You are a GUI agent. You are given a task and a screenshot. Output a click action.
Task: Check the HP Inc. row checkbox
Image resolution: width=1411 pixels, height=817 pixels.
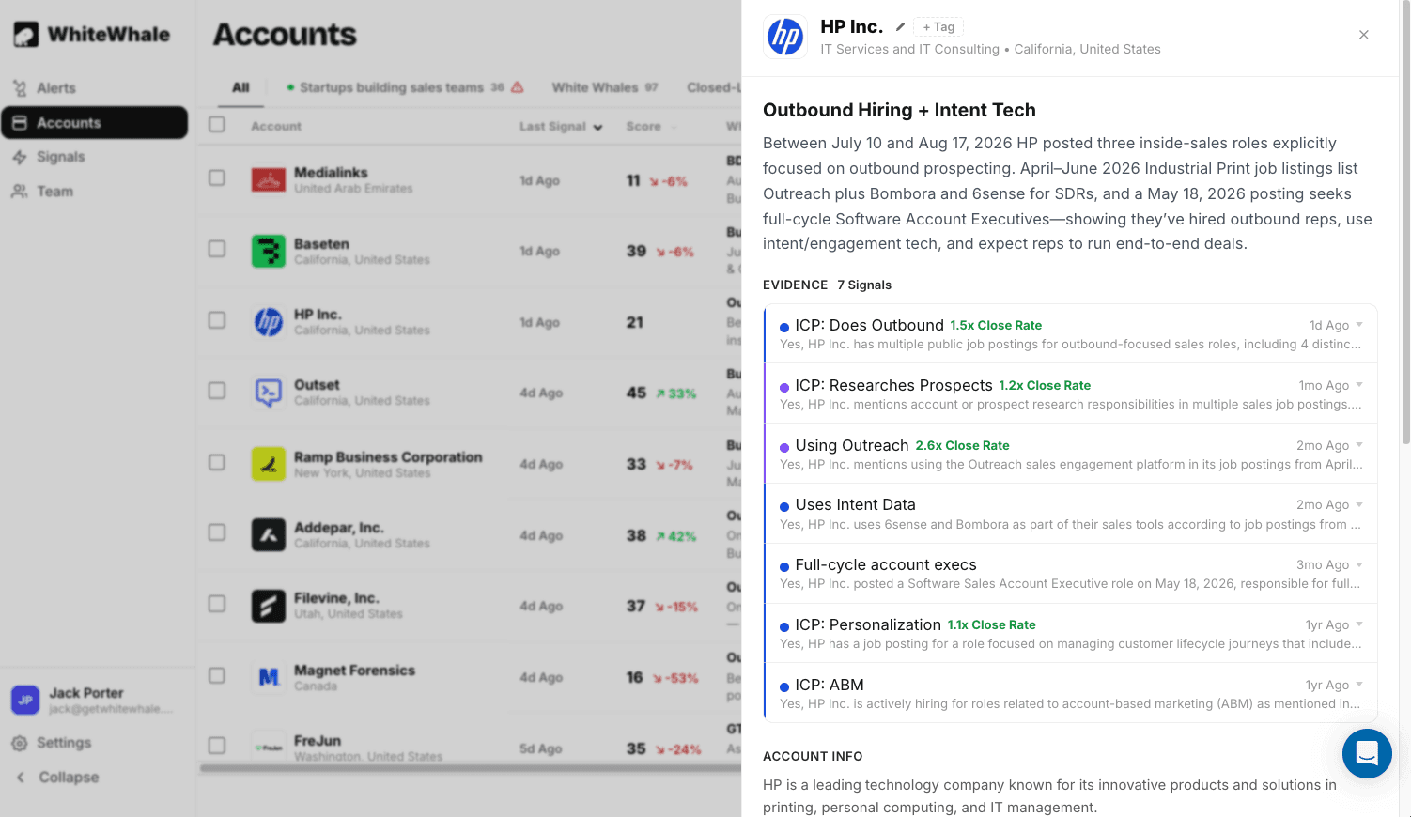pyautogui.click(x=217, y=320)
